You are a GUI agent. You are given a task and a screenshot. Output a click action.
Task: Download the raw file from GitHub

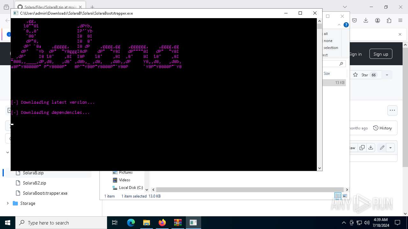[x=370, y=148]
